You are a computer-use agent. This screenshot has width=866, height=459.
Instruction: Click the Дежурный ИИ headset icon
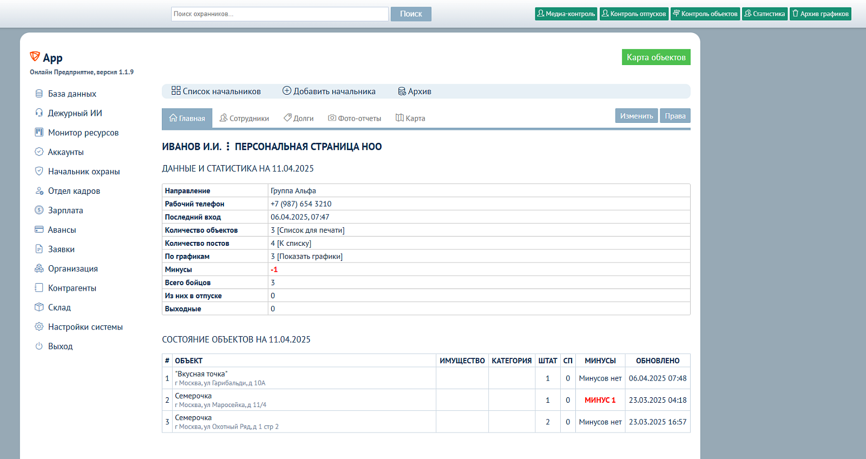(39, 113)
